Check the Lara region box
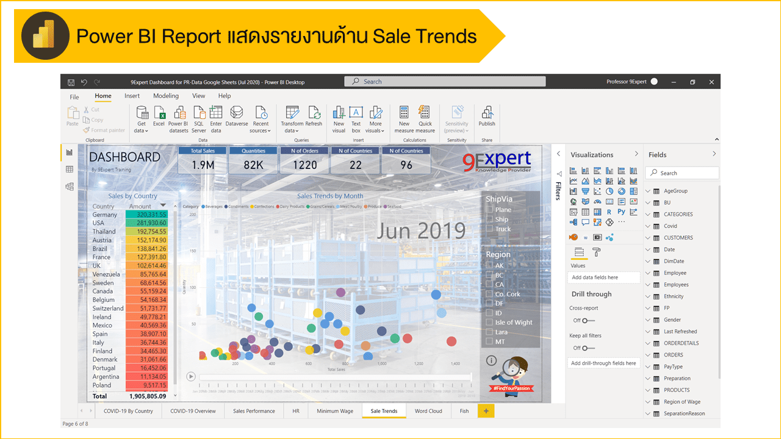Screen dimensions: 781x439 pos(489,332)
